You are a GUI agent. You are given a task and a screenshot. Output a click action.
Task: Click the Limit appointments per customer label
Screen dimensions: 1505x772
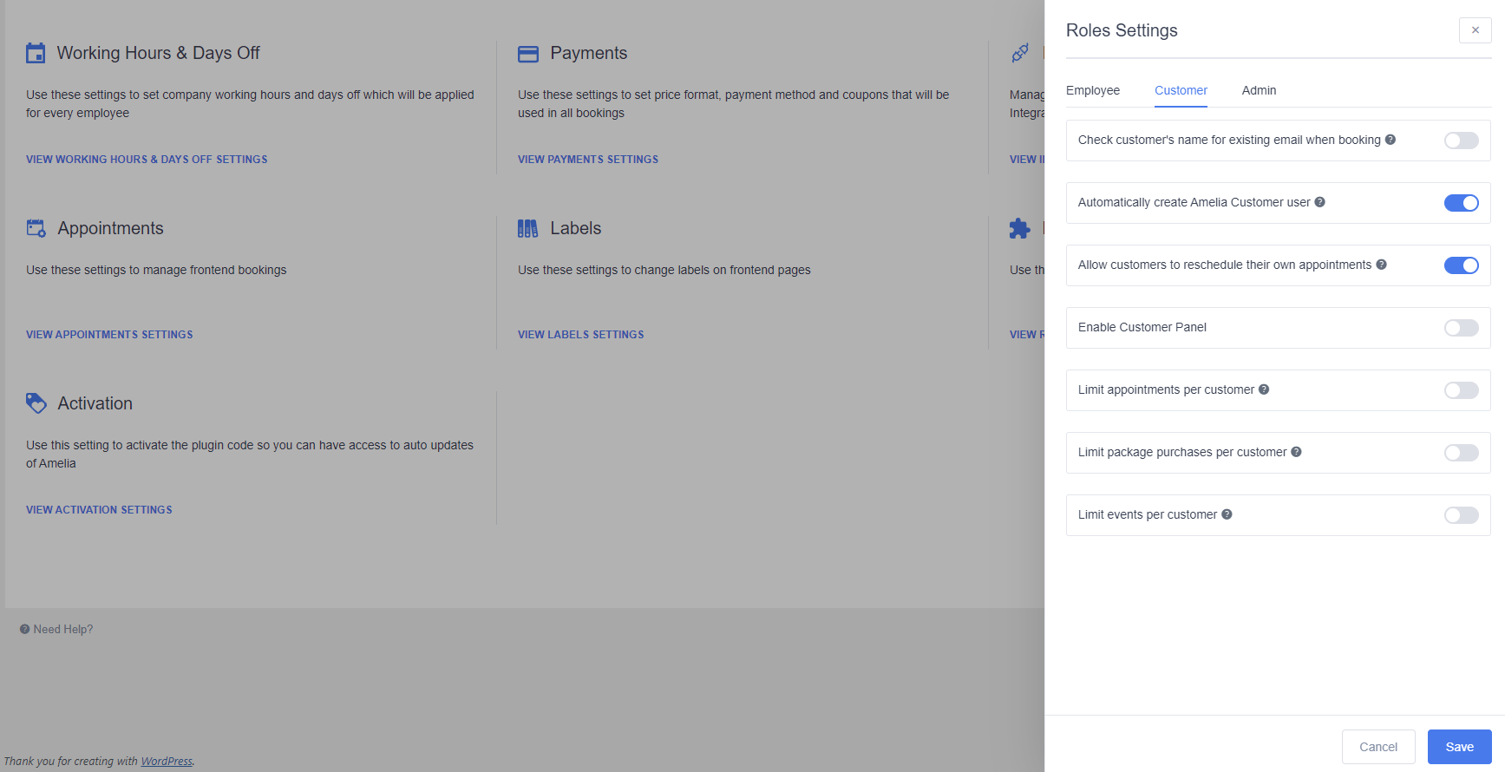pos(1166,389)
